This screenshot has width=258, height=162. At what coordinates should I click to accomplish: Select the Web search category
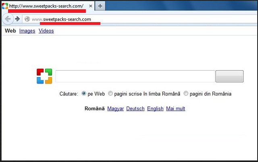click(x=10, y=31)
